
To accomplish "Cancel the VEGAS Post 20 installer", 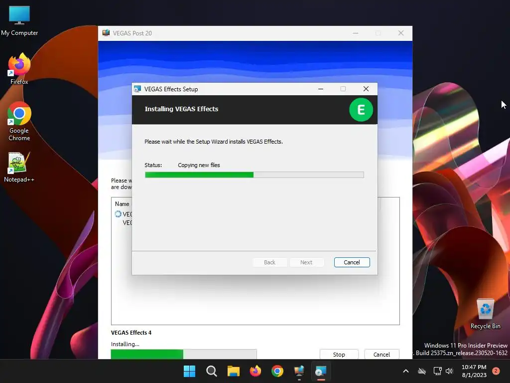I will pos(382,355).
